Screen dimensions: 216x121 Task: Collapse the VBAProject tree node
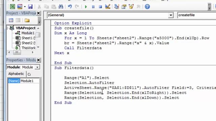[x=7, y=28]
